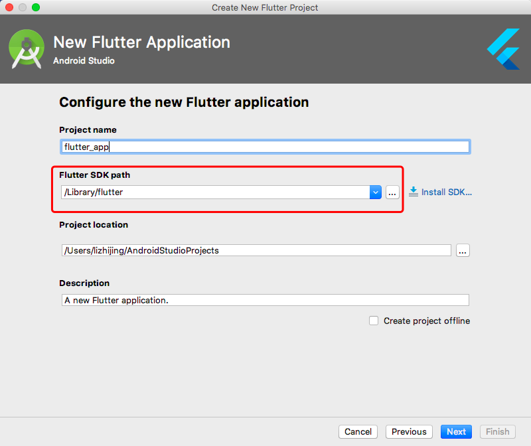Click the Flutter logo in the header
The image size is (531, 446).
click(503, 49)
